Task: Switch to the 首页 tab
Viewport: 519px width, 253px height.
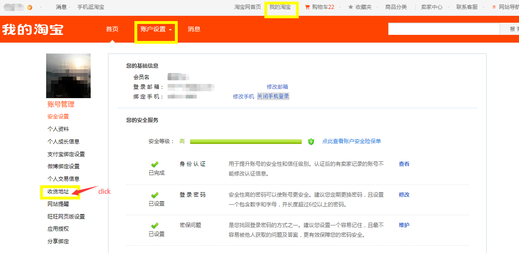Action: point(112,29)
